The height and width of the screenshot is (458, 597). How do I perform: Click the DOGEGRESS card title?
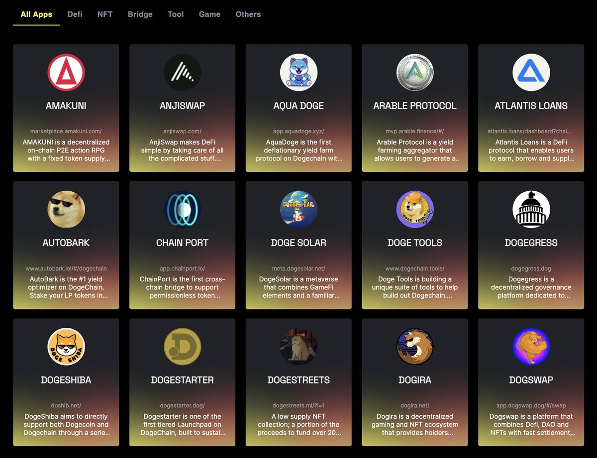pos(531,243)
